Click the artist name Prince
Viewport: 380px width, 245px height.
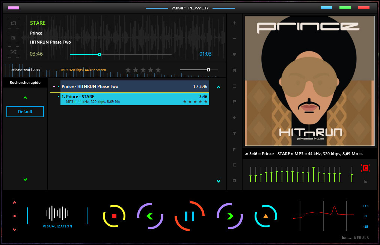click(36, 33)
